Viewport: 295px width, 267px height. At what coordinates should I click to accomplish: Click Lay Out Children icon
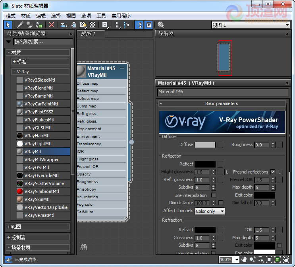[127, 25]
